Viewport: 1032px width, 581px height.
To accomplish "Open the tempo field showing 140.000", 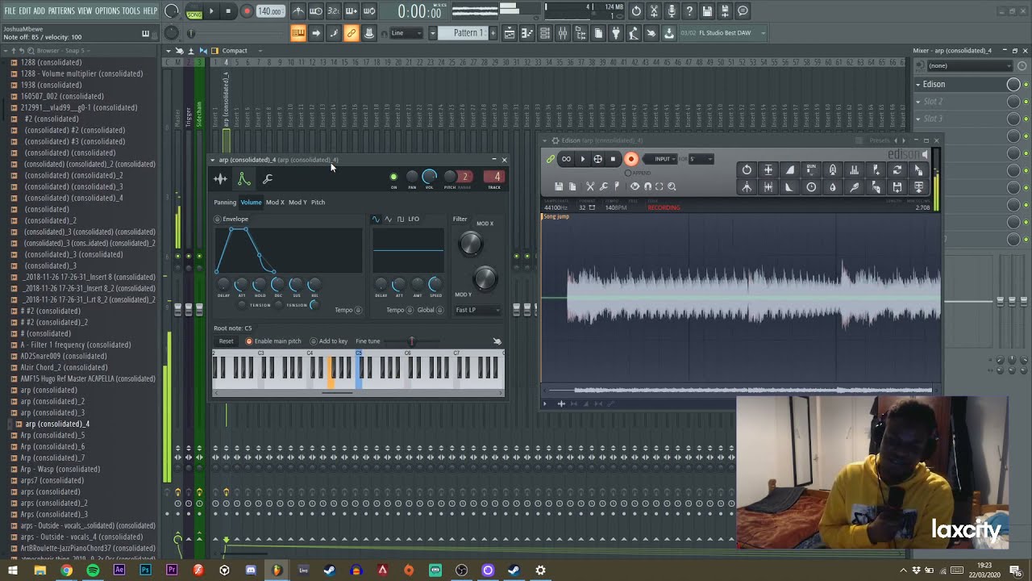I will [270, 11].
